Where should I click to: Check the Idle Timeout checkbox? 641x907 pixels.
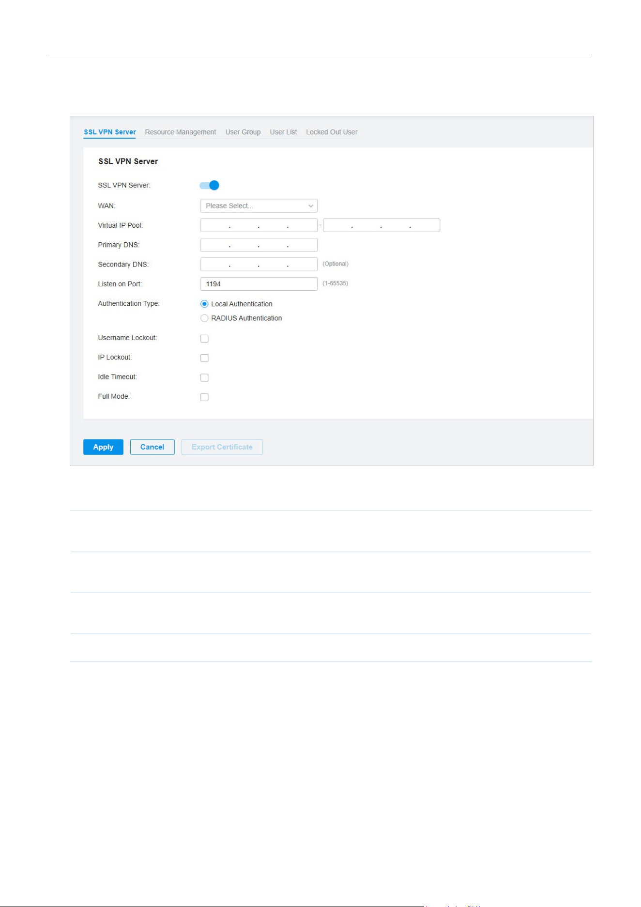tap(204, 377)
